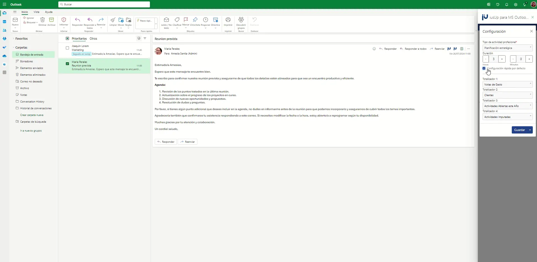This screenshot has width=537, height=262.
Task: Click the Eliminar trash icon
Action: coord(43,20)
